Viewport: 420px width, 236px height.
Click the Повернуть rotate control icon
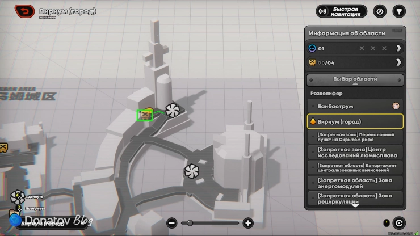(19, 208)
